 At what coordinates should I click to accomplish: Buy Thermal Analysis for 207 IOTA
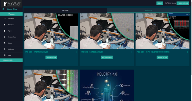(x=51, y=57)
